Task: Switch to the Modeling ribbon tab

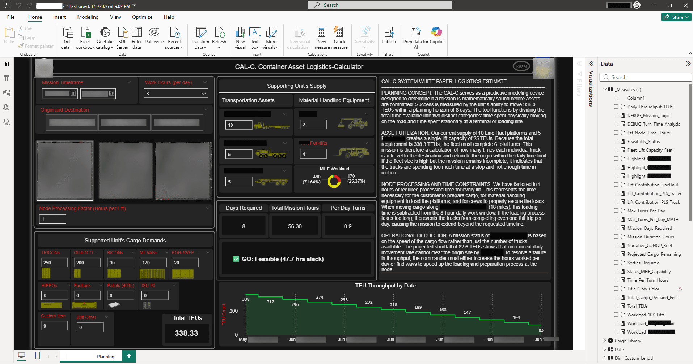Action: (88, 17)
